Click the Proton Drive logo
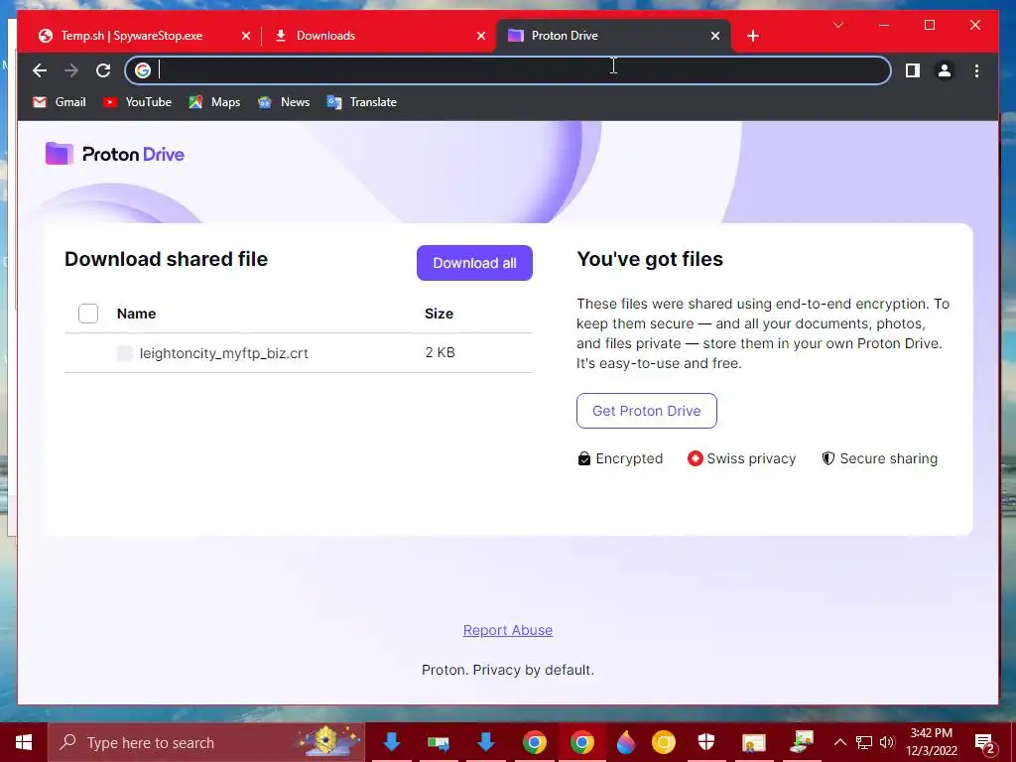The image size is (1016, 762). point(115,154)
